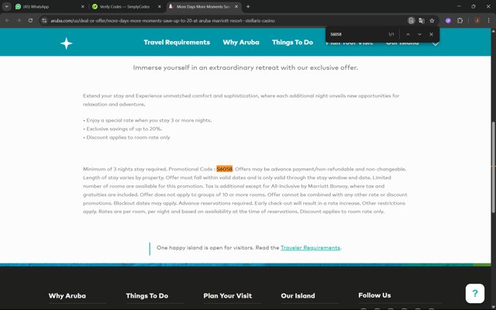Screen dimensions: 496x310
Task: View site information icon in address bar
Action: 45,21
